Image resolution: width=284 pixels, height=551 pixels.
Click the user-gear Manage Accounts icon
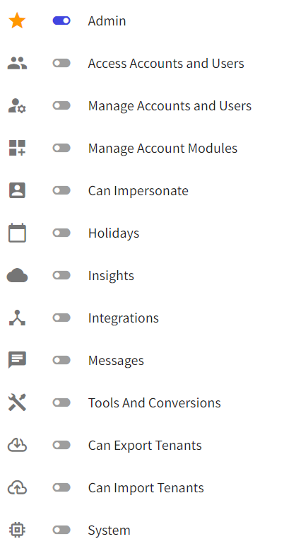pyautogui.click(x=17, y=106)
